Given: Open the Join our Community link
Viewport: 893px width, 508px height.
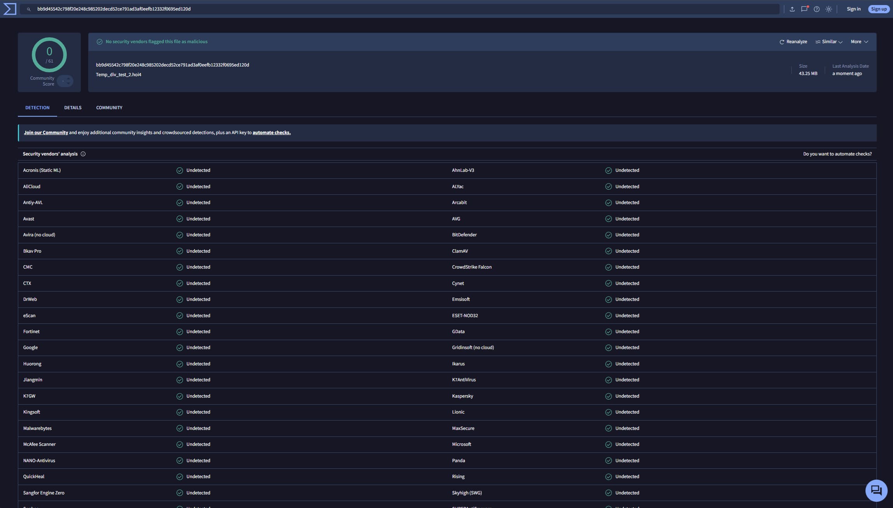Looking at the screenshot, I should (x=46, y=133).
